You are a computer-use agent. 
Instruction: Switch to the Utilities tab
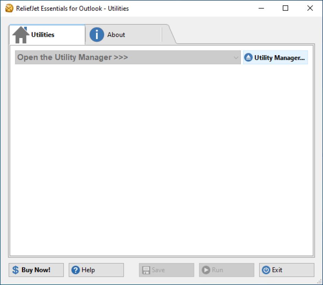click(x=47, y=35)
